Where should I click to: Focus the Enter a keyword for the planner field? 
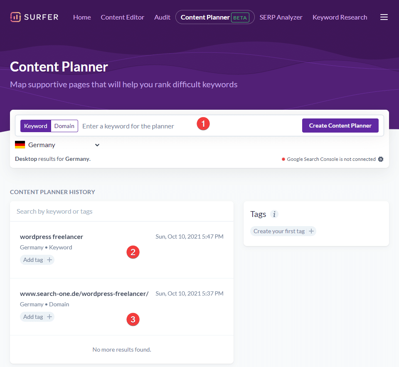[x=190, y=126]
